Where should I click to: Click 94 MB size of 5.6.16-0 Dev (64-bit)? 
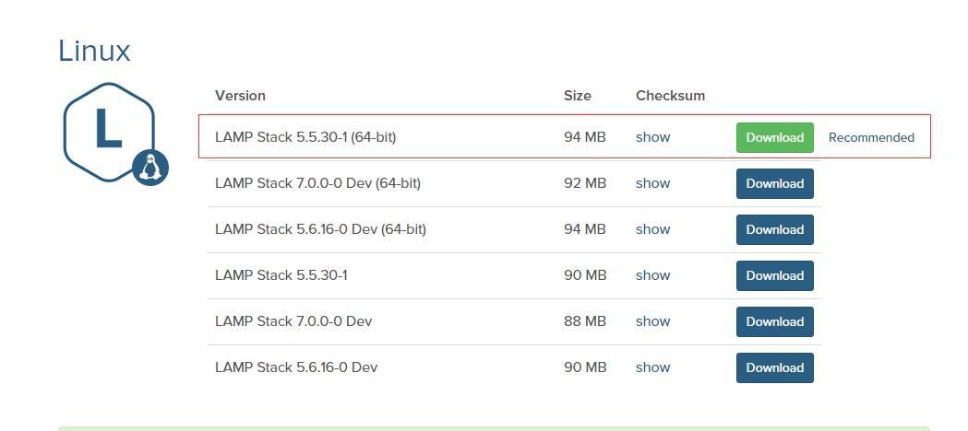585,229
